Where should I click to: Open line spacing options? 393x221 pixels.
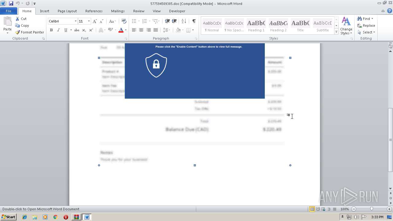(166, 30)
